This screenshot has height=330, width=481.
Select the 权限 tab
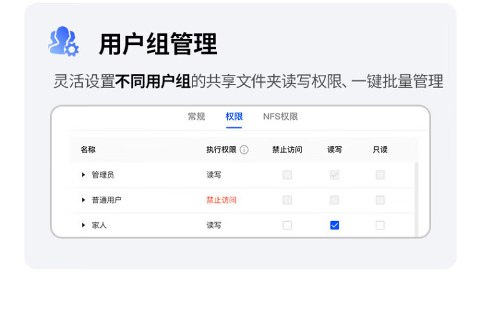click(234, 117)
